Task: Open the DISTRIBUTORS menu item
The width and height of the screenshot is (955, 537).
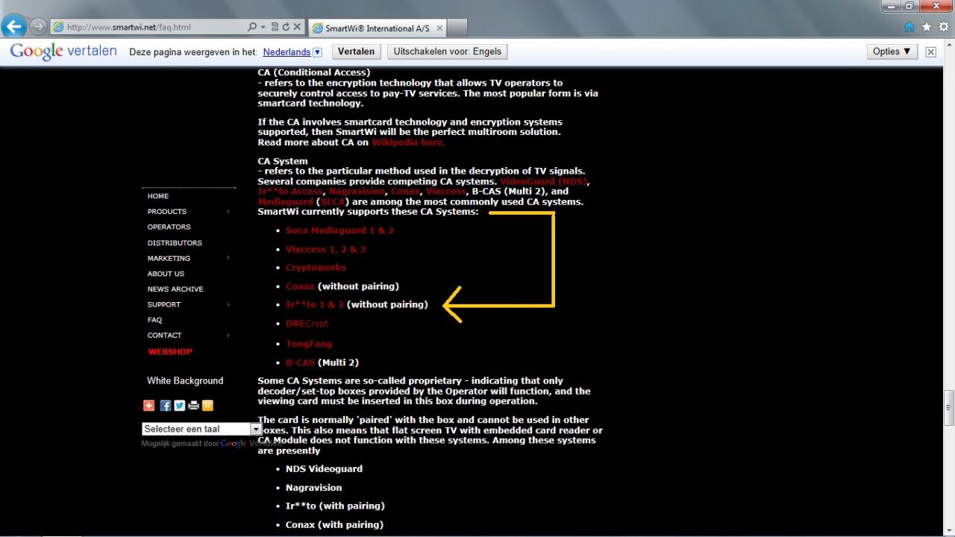Action: coord(175,243)
